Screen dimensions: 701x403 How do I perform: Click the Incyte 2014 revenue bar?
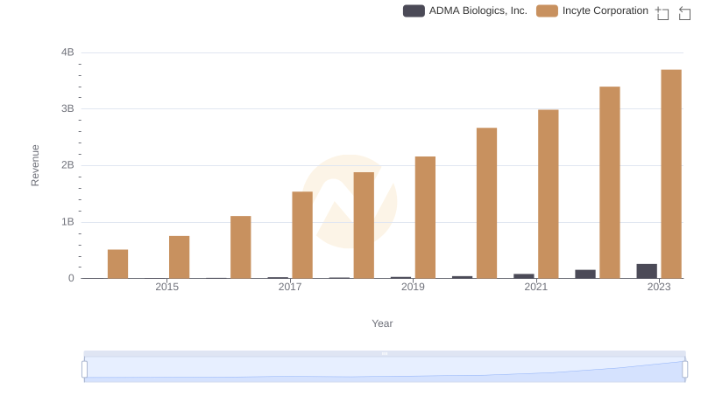pyautogui.click(x=117, y=264)
